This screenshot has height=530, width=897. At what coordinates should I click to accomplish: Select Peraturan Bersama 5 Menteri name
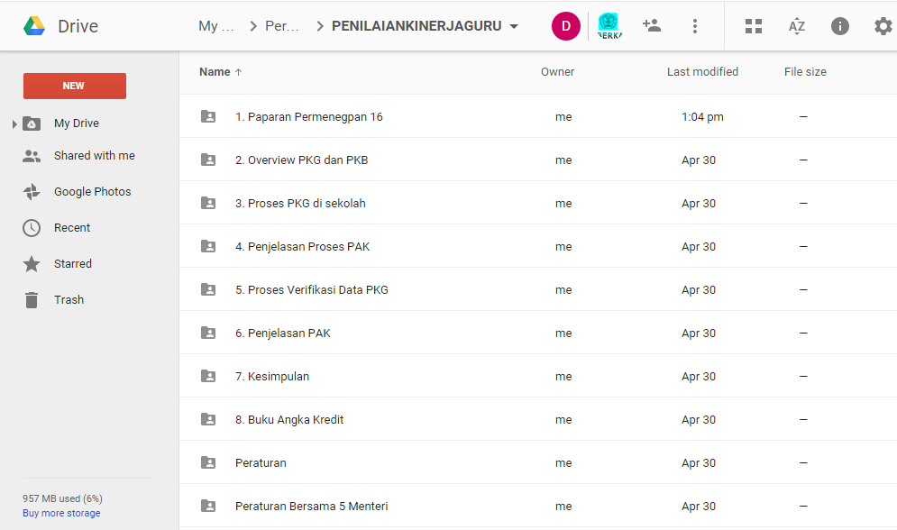[x=311, y=506]
